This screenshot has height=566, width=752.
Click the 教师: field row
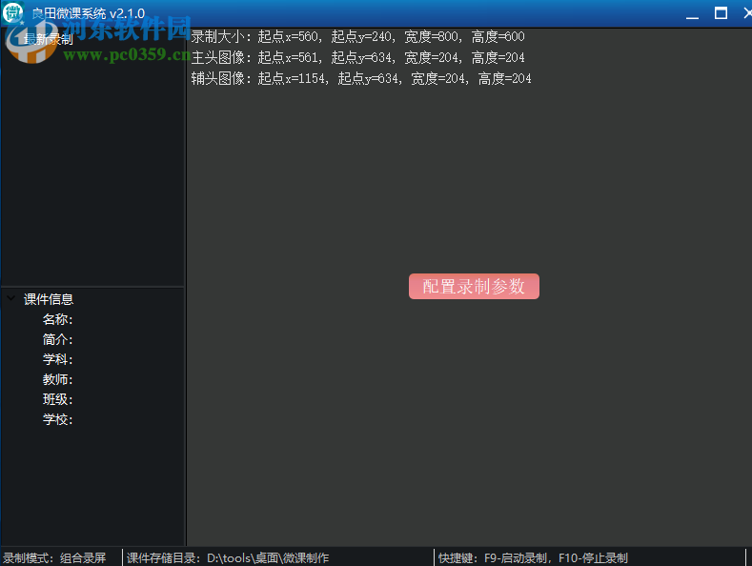[57, 379]
